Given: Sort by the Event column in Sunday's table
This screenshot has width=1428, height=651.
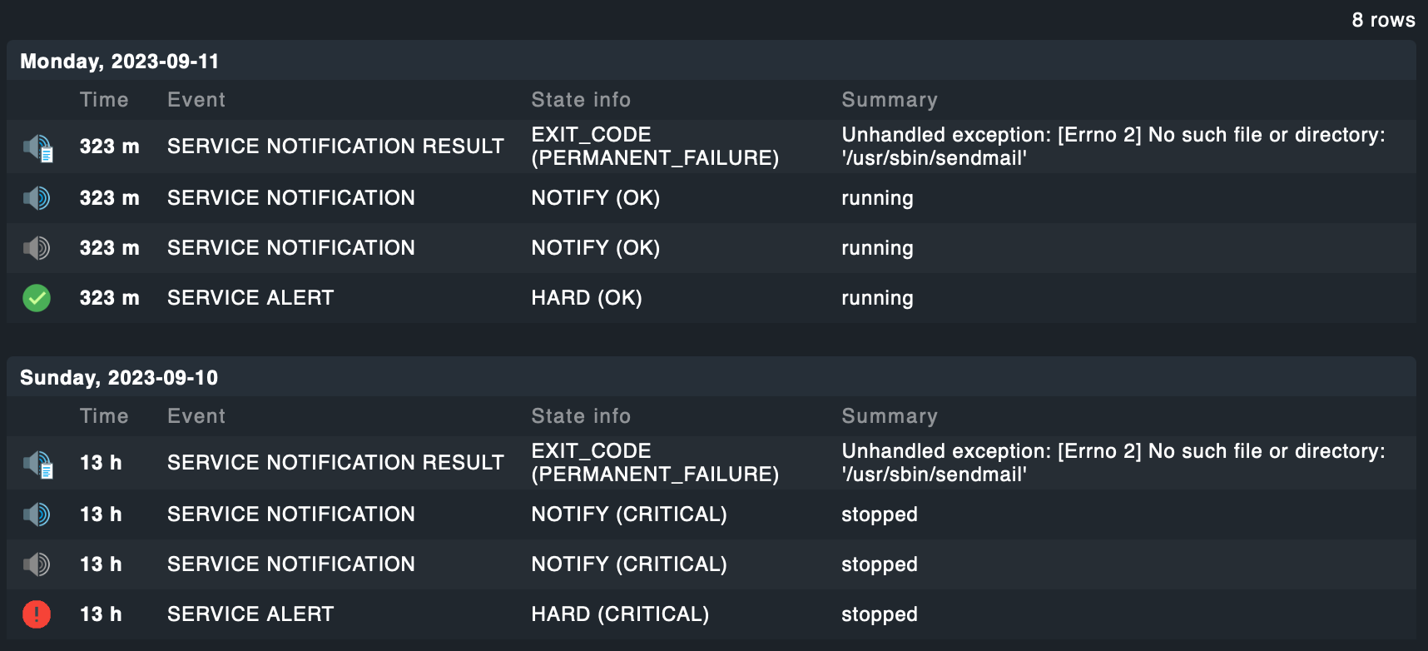Looking at the screenshot, I should tap(196, 416).
